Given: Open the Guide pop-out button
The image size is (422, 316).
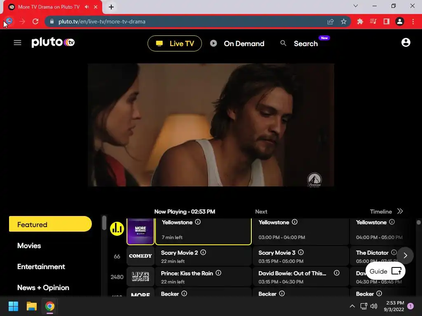Looking at the screenshot, I should [x=385, y=272].
